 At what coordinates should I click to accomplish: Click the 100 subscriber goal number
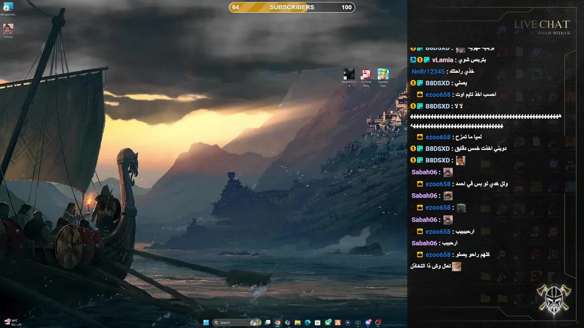click(346, 7)
